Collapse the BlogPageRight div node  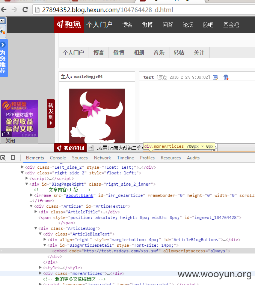point(27,184)
